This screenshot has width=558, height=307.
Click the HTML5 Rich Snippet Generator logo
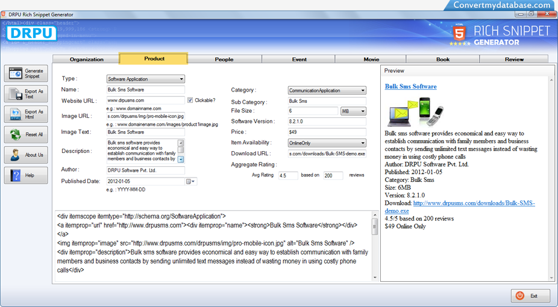click(x=500, y=35)
